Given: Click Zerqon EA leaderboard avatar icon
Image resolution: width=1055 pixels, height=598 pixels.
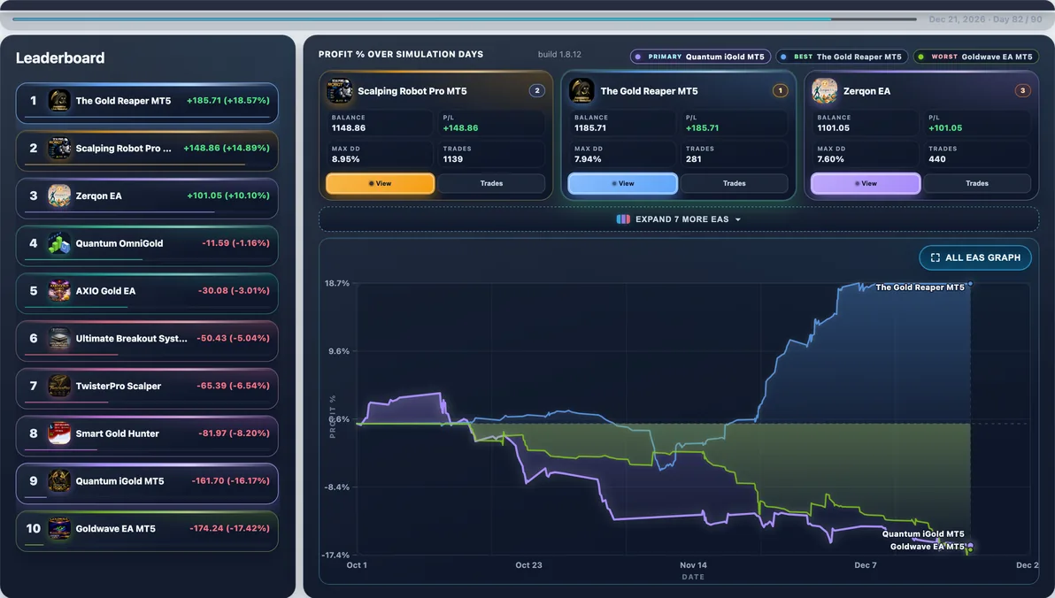Looking at the screenshot, I should coord(59,195).
